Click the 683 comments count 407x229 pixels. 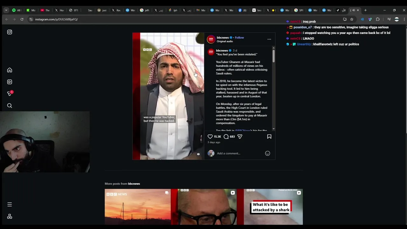(232, 136)
